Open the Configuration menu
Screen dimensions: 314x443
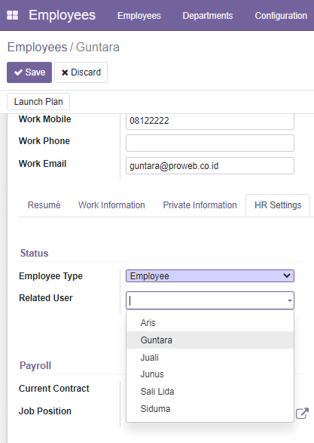pyautogui.click(x=281, y=16)
